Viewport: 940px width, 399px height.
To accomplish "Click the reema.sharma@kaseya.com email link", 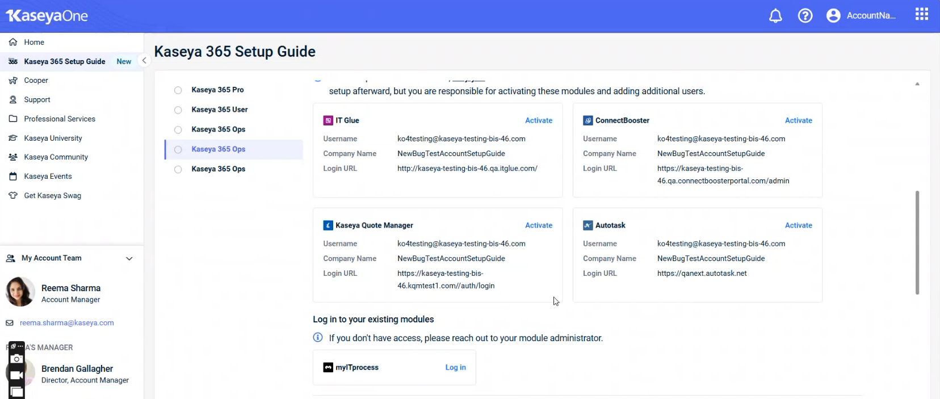I will point(67,323).
